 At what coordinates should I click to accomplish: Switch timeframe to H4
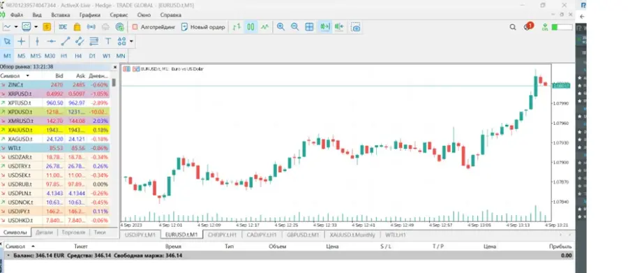coord(78,56)
